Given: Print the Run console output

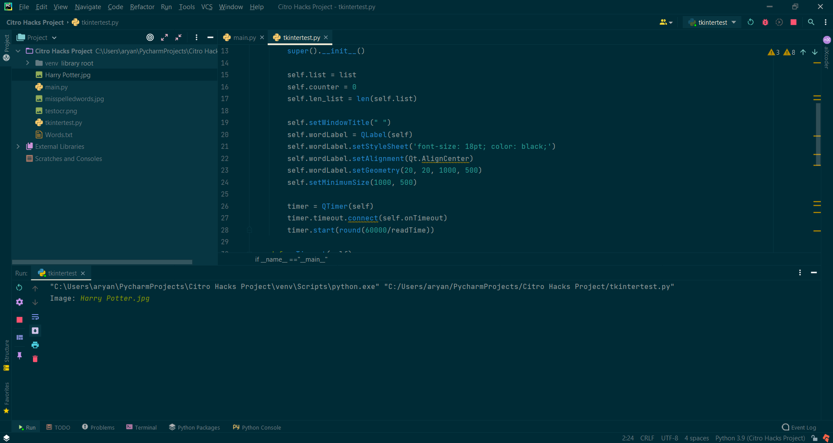Looking at the screenshot, I should pos(35,345).
